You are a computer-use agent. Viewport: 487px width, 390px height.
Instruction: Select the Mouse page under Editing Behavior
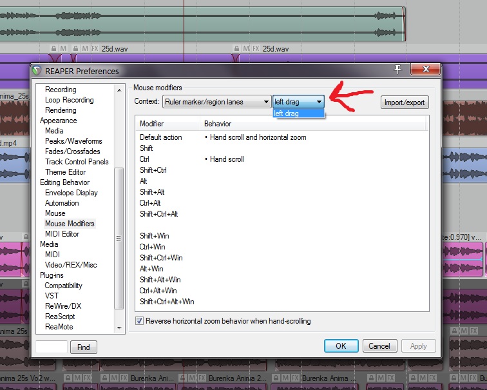55,213
